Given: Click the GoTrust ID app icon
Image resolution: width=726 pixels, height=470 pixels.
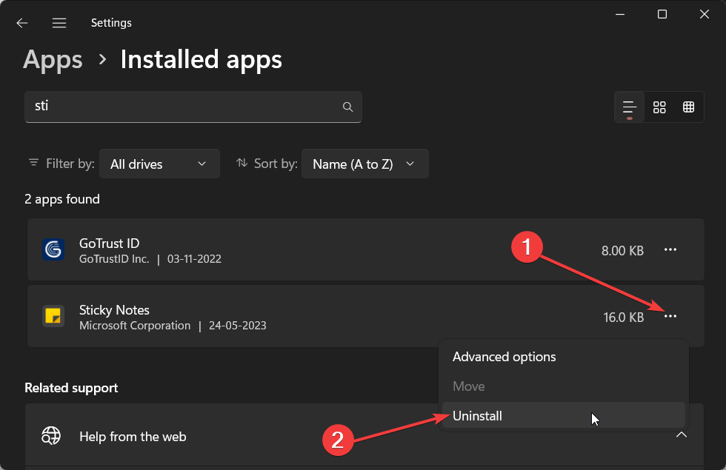Looking at the screenshot, I should (x=53, y=250).
